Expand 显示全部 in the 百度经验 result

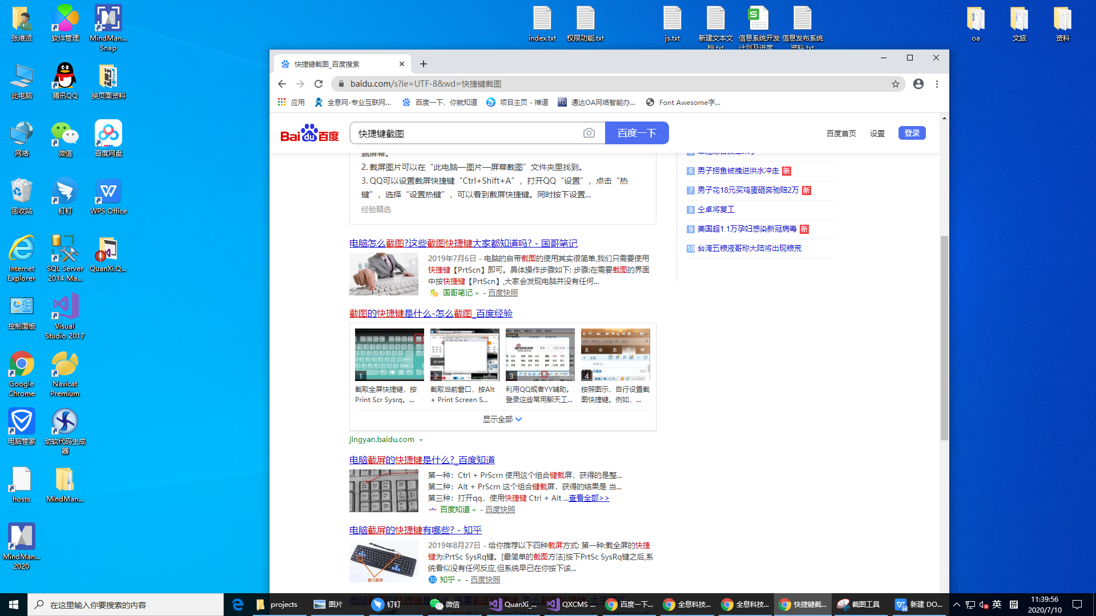502,419
